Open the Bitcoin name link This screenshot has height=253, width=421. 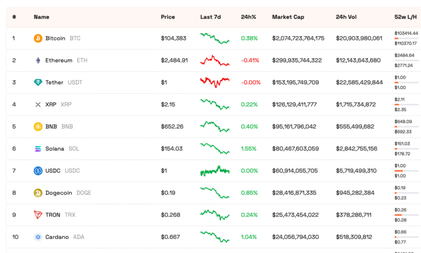pos(55,38)
